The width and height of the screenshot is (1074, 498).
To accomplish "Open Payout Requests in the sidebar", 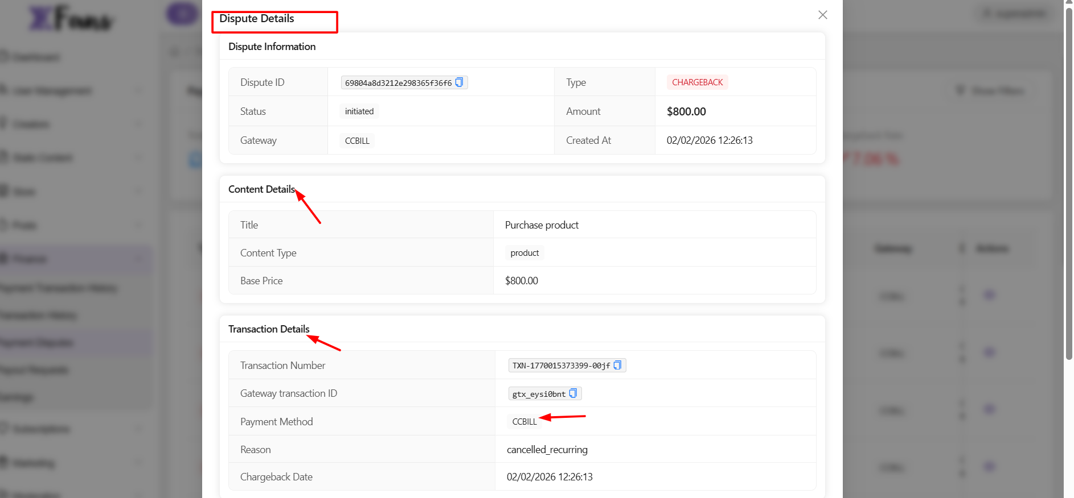I will pos(35,370).
